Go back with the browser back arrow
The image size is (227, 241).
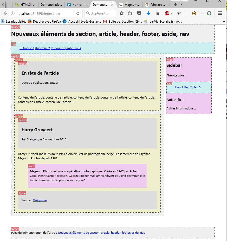tap(5, 14)
